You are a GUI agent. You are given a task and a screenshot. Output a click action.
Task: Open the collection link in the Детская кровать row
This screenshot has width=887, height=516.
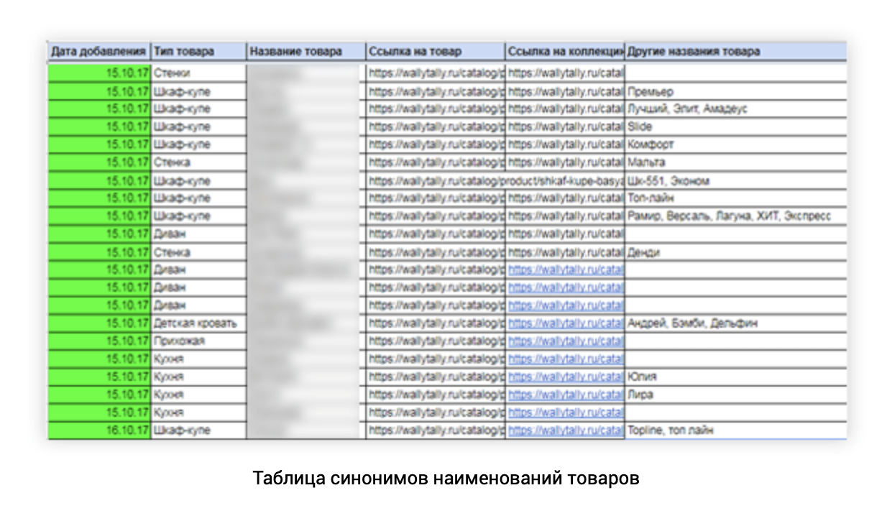click(565, 323)
